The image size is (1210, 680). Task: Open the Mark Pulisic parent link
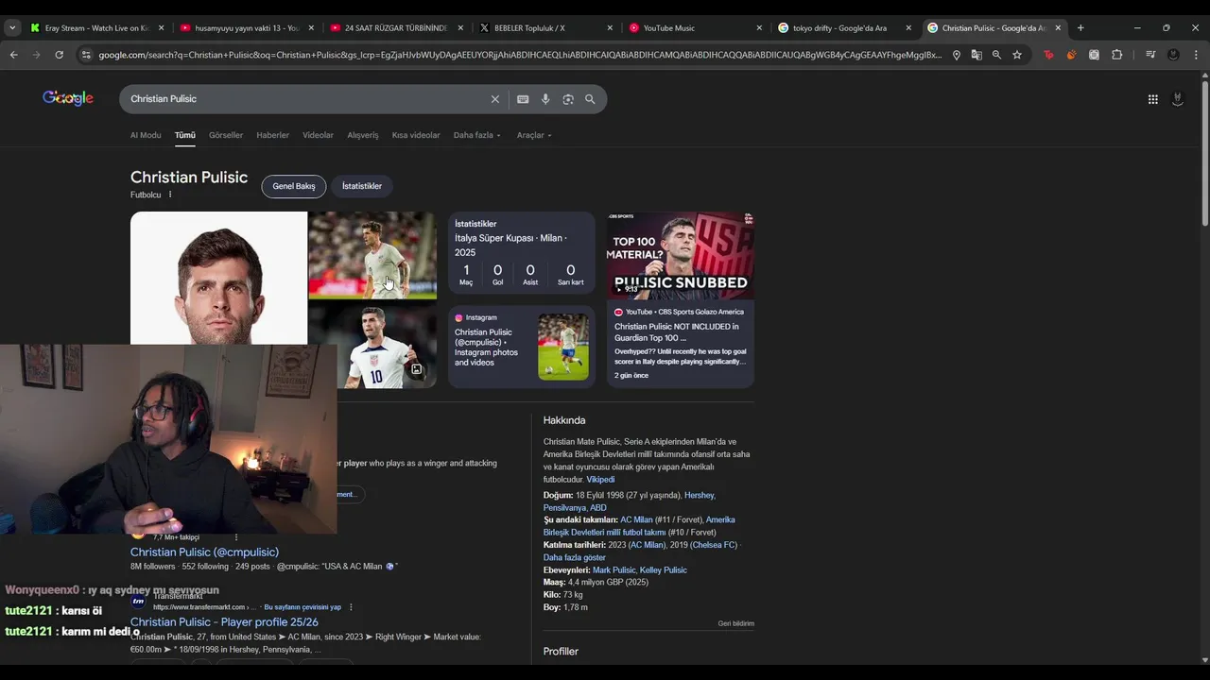(614, 570)
